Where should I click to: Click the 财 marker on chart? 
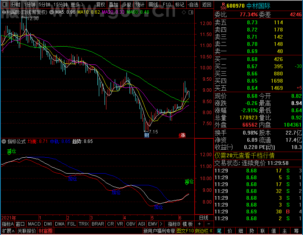(x=147, y=135)
